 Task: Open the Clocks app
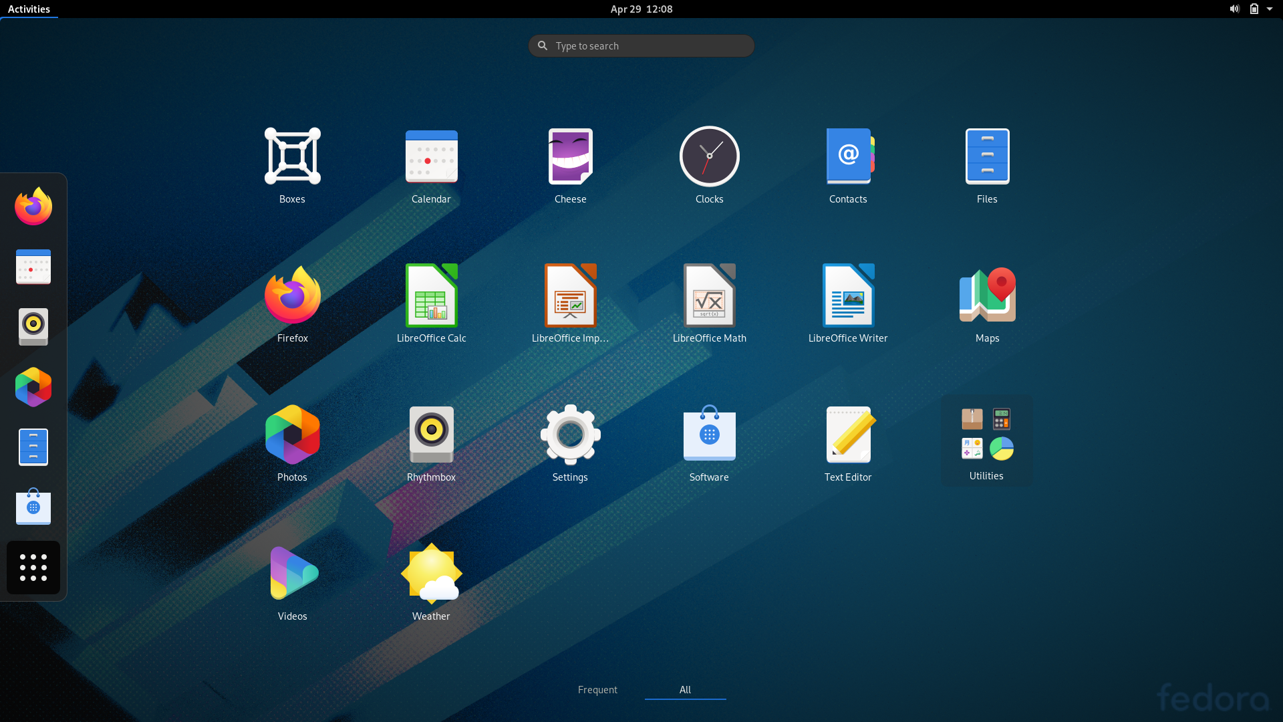point(709,166)
